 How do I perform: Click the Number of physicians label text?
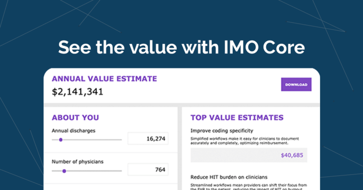77,162
